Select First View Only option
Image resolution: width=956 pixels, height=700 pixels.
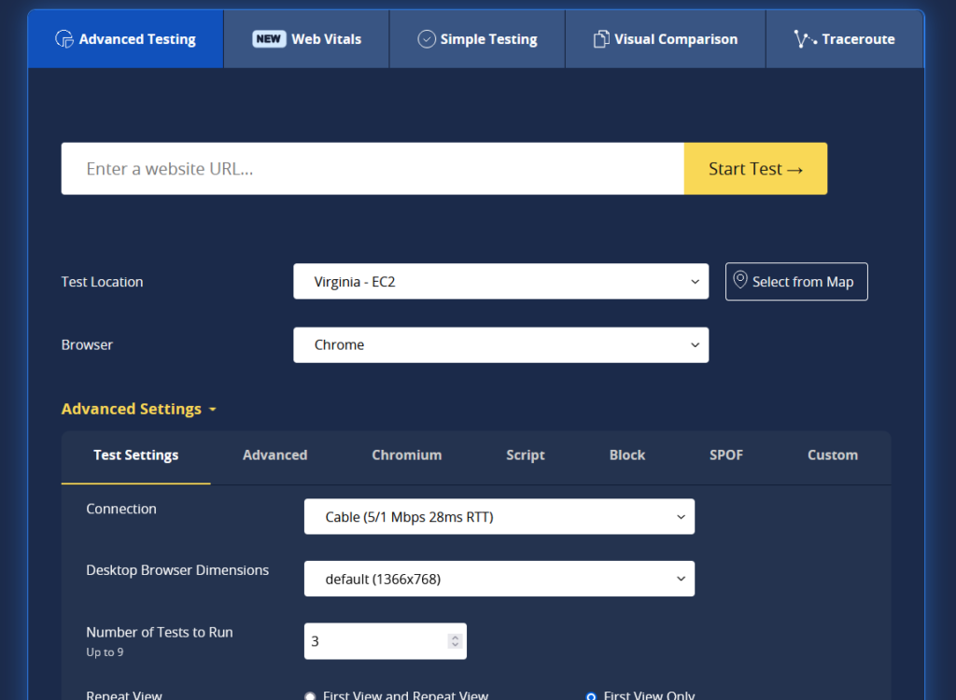[x=591, y=695]
